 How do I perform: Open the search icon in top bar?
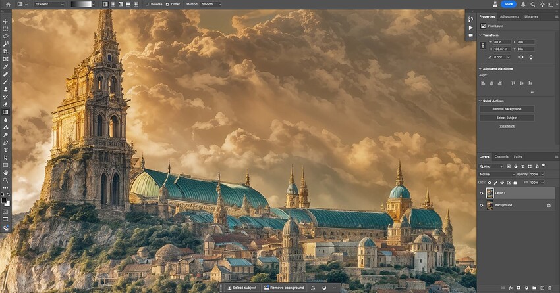tap(532, 5)
